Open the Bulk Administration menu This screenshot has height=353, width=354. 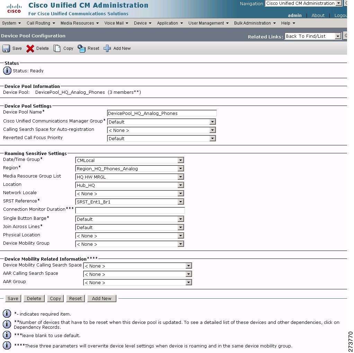255,23
